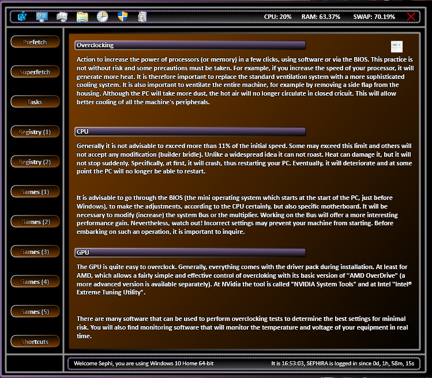Viewport: 432px width, 378px height.
Task: Click the red X close icon
Action: coord(411,17)
